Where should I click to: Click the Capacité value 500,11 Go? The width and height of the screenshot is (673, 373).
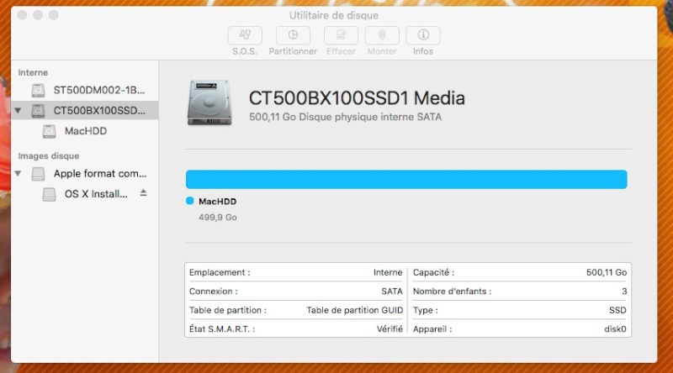point(607,273)
